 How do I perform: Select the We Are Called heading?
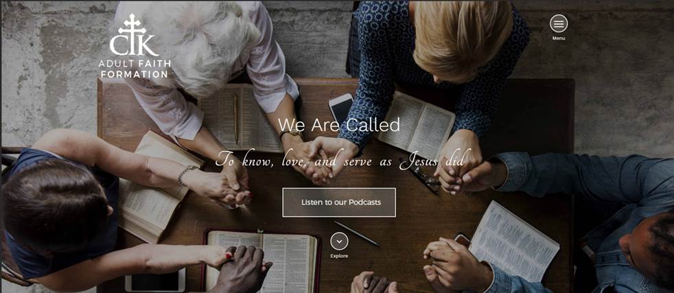point(339,125)
